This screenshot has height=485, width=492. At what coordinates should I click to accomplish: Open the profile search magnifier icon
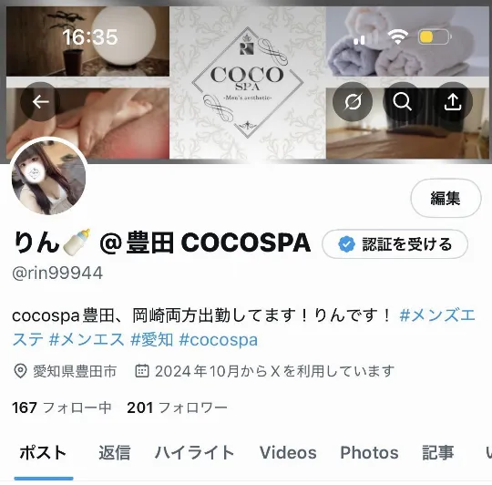point(403,102)
